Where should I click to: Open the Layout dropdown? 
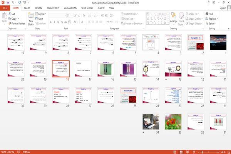pyautogui.click(x=41, y=14)
